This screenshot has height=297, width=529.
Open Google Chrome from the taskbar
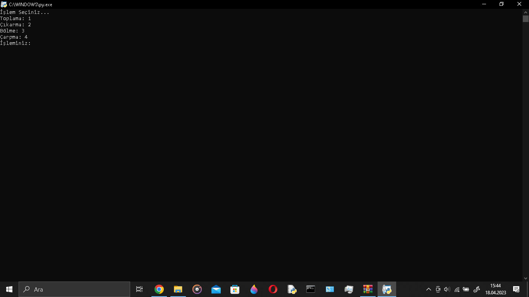(159, 289)
